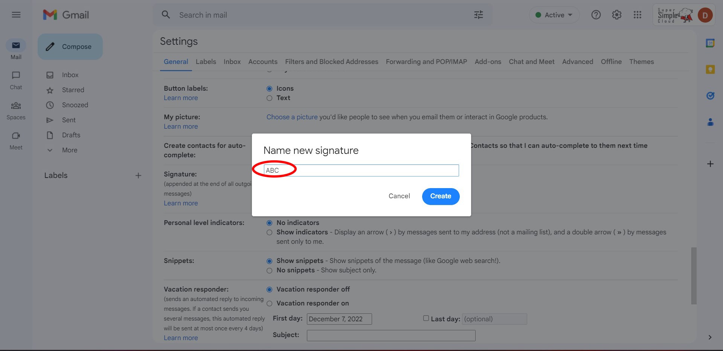Click the vacation Subject field

coord(391,335)
